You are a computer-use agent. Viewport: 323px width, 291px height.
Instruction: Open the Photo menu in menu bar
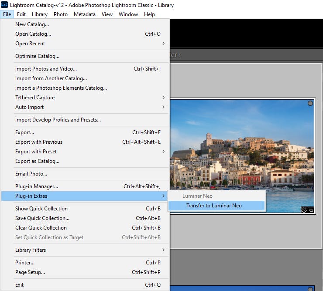(61, 14)
